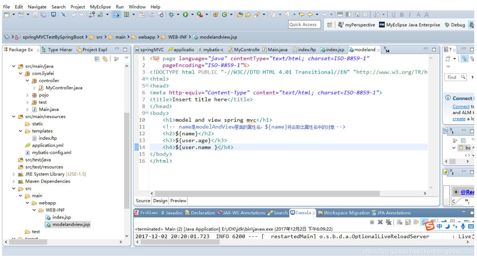Click Run with external tools icon
477x259 pixels.
coord(200,15)
